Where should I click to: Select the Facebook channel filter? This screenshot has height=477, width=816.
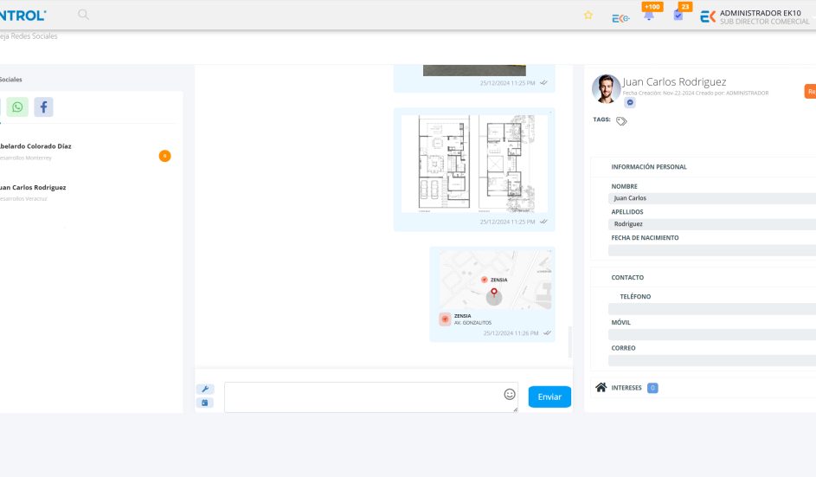[43, 106]
